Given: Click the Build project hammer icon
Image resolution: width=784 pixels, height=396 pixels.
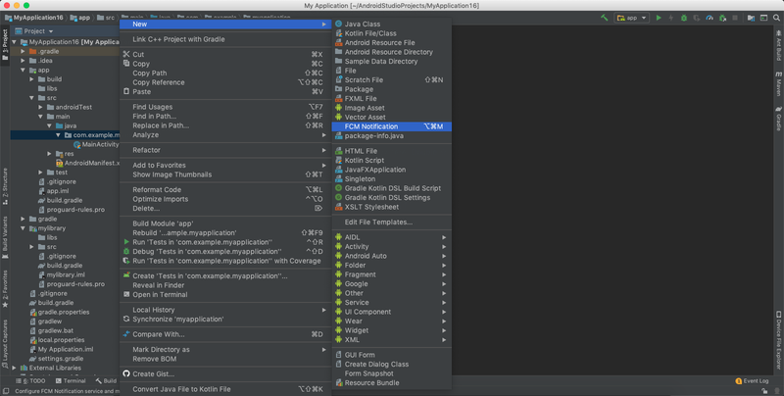Looking at the screenshot, I should [x=605, y=18].
